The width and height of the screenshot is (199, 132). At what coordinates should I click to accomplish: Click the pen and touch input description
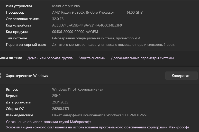pos(113,45)
